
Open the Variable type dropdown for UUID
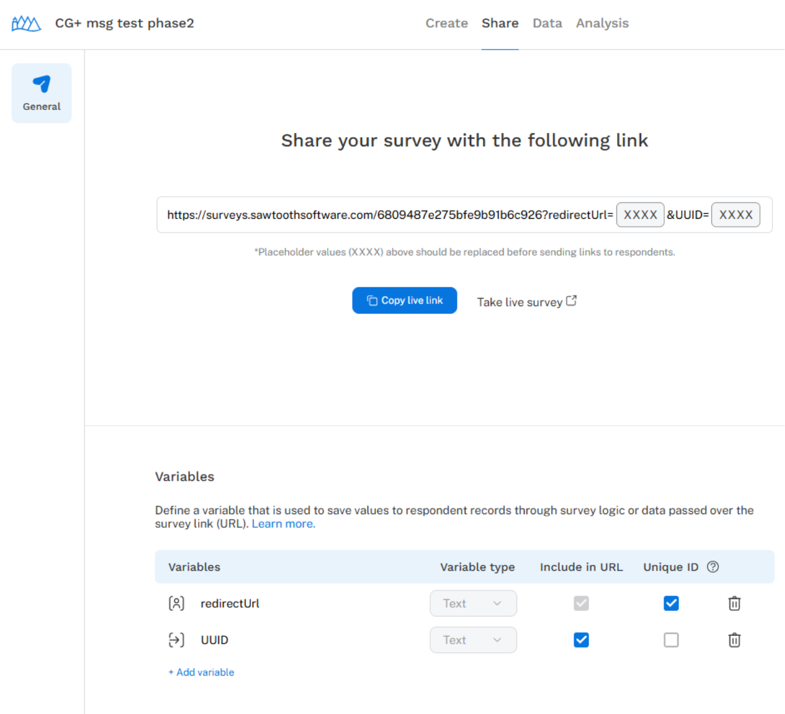(x=473, y=640)
